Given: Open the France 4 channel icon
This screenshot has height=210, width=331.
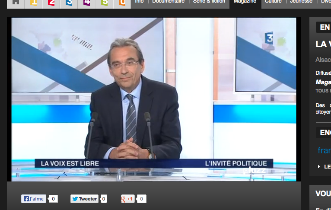Looking at the screenshot, I should [x=86, y=3].
